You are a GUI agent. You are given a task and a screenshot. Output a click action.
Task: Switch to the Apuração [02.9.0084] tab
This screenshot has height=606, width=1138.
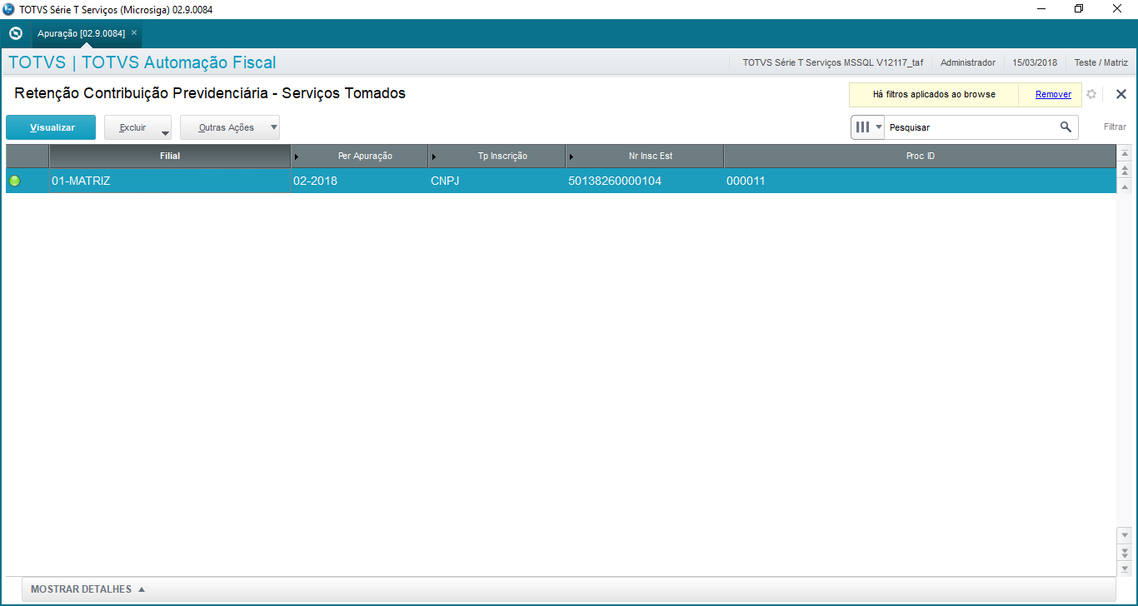point(82,33)
